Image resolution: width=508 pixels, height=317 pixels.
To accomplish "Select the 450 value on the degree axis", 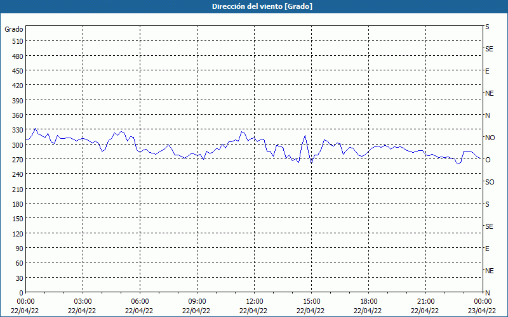I will click(18, 71).
